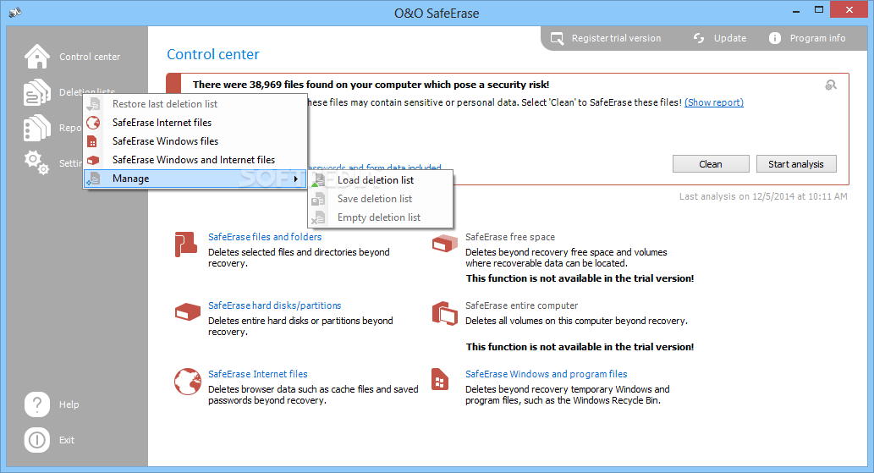Screen dimensions: 874x473
Task: Click the Exit label in sidebar
Action: tap(67, 440)
